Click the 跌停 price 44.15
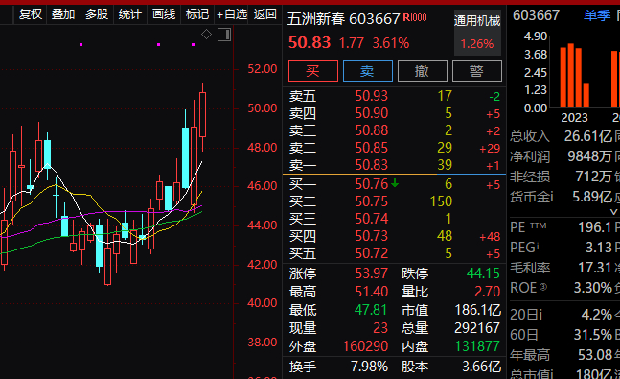Screen dimensions: 620x379 tap(483, 273)
